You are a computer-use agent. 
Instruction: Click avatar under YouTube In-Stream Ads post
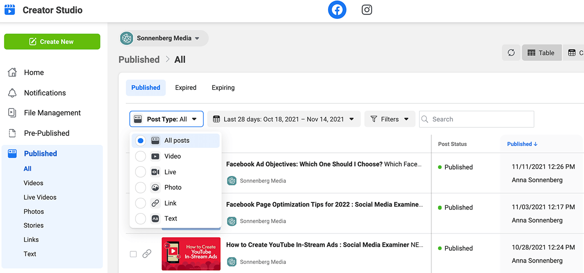coord(232,262)
